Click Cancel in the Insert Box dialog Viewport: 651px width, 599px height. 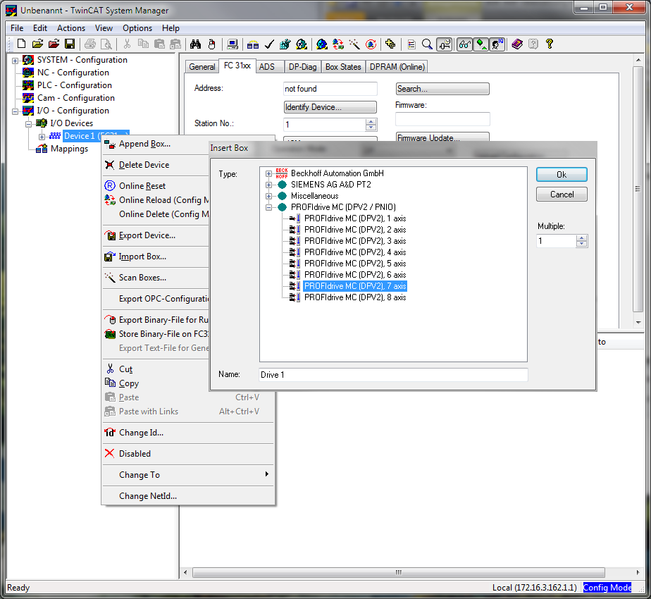pos(562,194)
